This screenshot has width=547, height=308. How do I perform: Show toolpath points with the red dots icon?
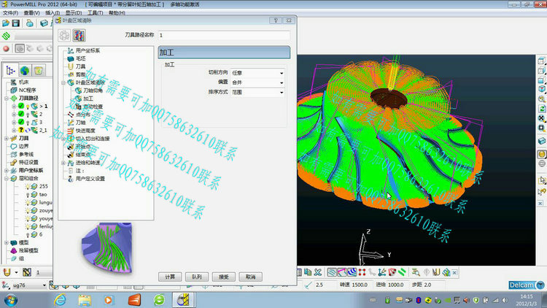coord(362,272)
